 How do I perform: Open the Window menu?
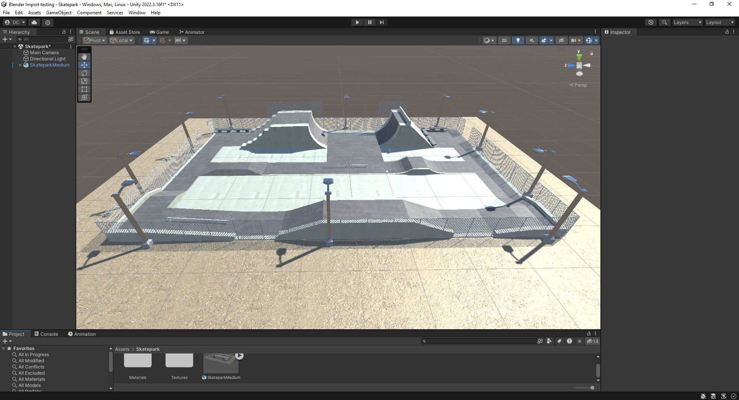[x=137, y=13]
